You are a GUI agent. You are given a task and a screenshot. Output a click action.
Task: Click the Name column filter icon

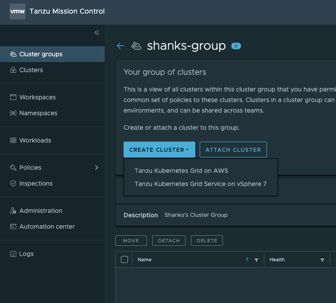256,260
